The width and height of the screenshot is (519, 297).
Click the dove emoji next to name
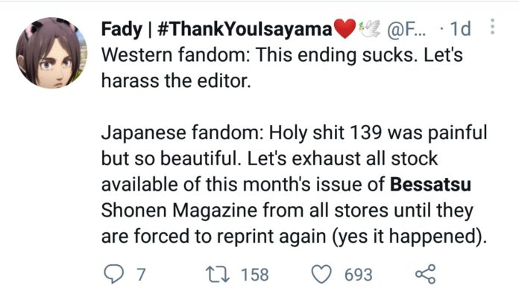[x=369, y=28]
